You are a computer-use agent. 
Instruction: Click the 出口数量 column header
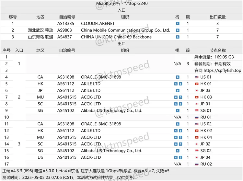pos(217,17)
